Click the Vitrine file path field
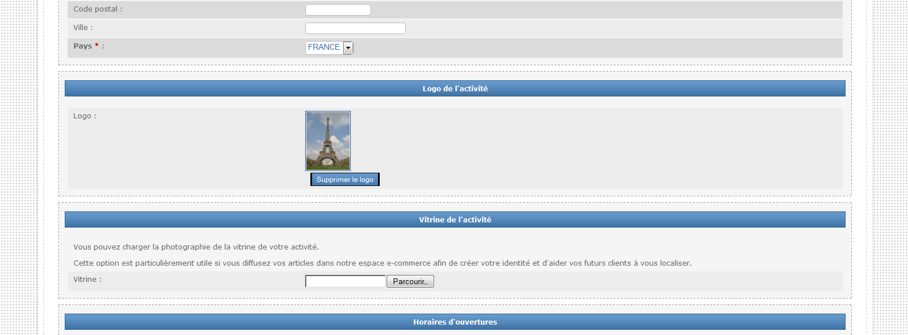This screenshot has width=908, height=335. pyautogui.click(x=346, y=281)
